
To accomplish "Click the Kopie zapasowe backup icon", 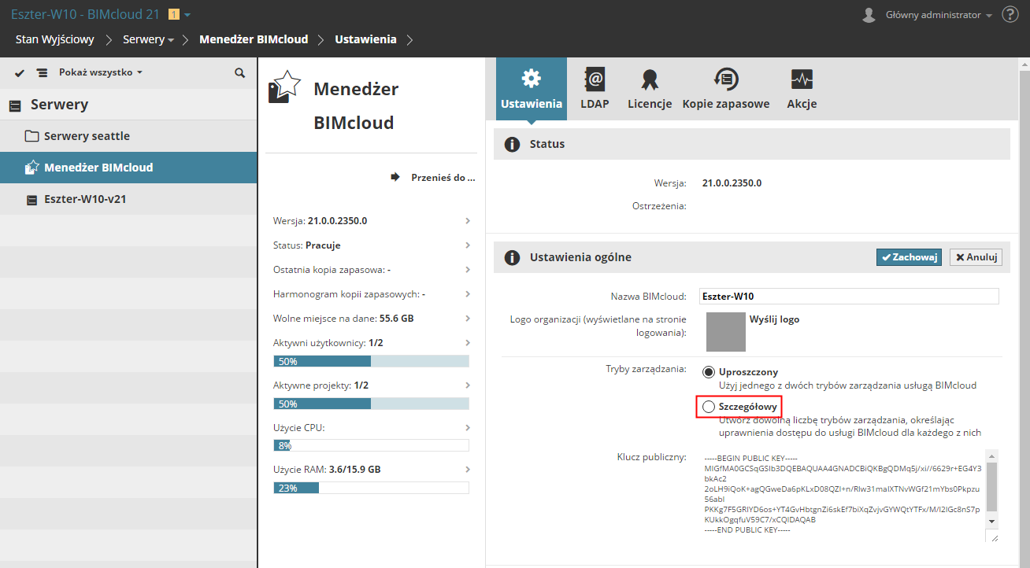I will [725, 79].
